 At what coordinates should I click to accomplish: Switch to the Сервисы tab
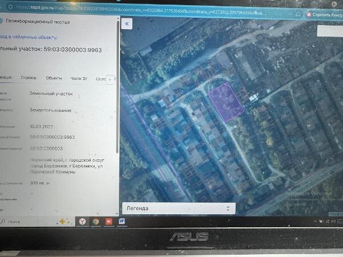pos(29,78)
